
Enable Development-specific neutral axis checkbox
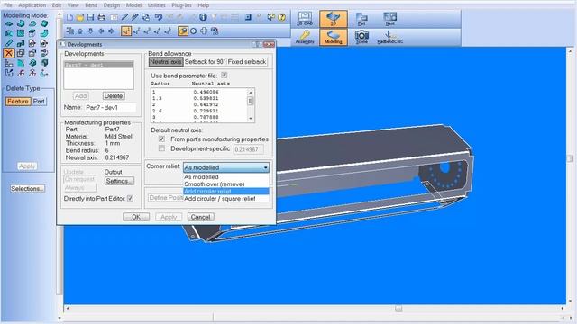point(161,148)
